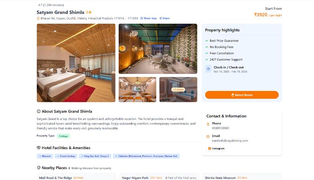This screenshot has height=180, width=314.
Task: Click the info icon beside About Satyam Grand Shimla
Action: click(x=38, y=112)
